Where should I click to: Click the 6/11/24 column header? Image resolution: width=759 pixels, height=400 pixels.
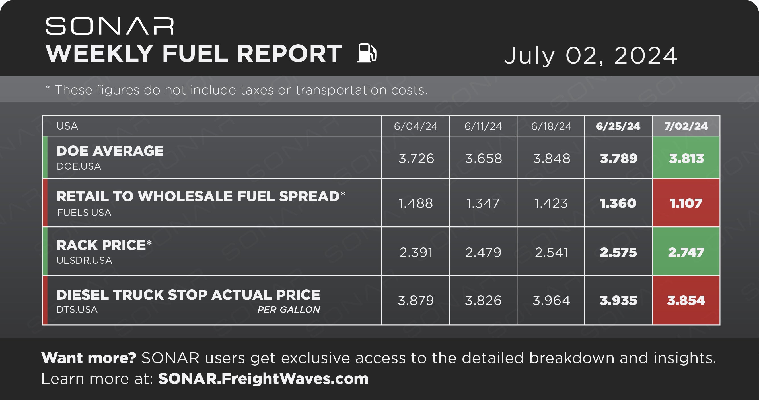483,126
